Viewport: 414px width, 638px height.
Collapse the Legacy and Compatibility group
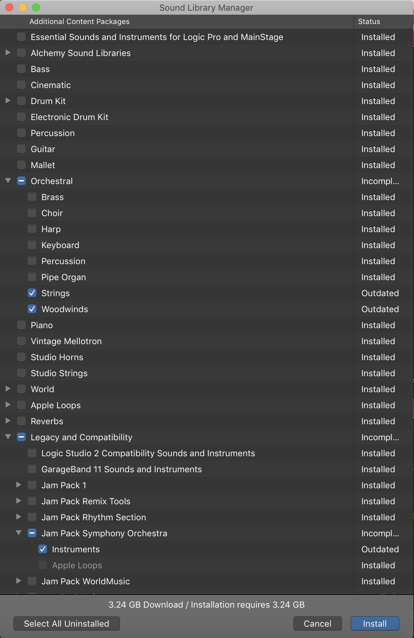(x=8, y=437)
